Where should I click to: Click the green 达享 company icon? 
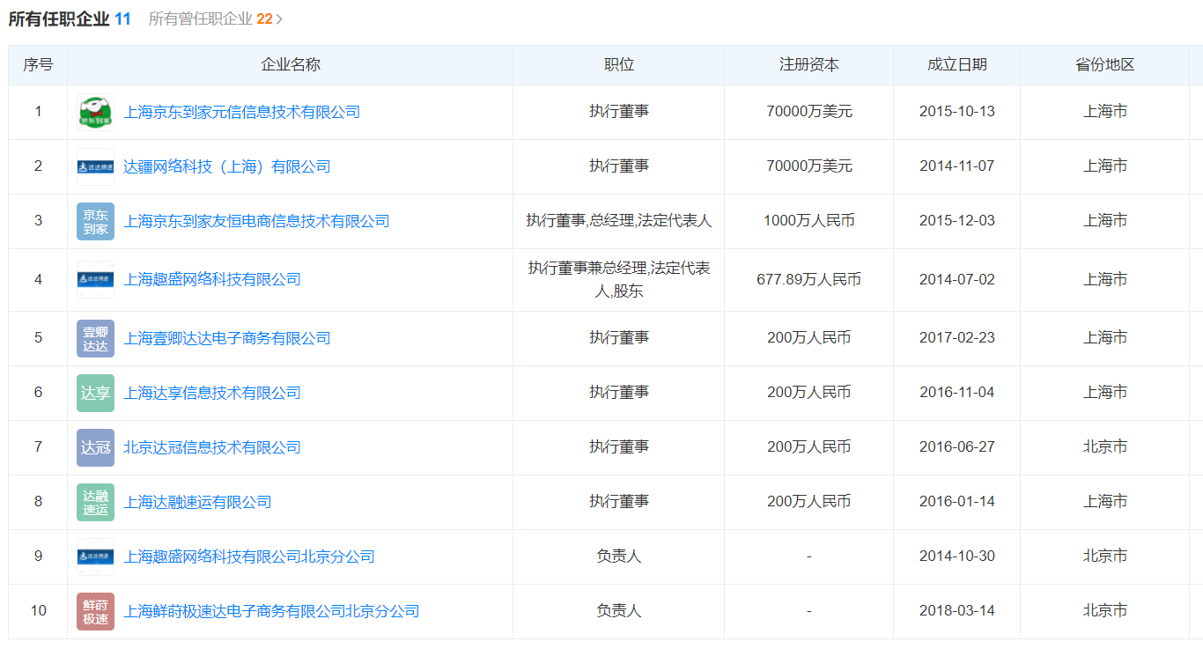tap(95, 393)
